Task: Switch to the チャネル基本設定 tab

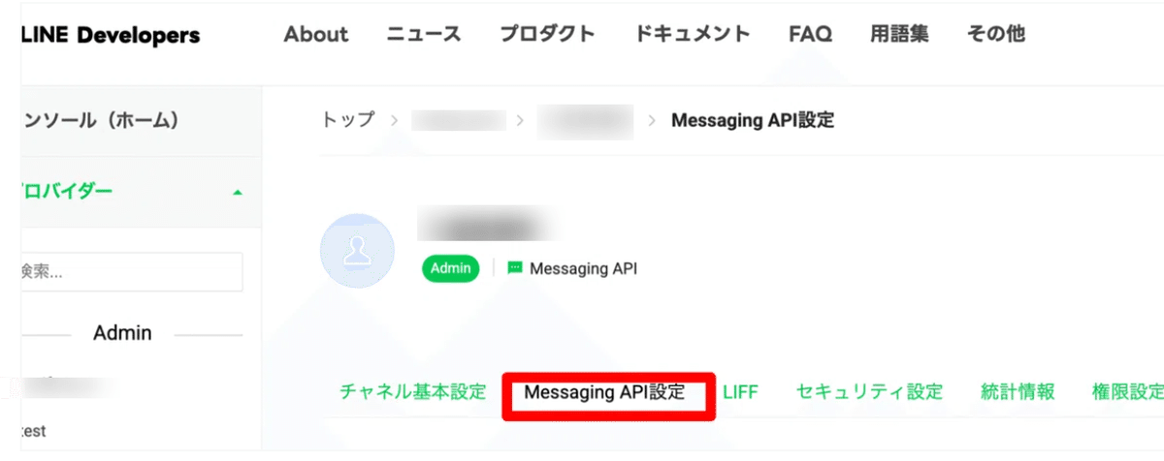Action: pyautogui.click(x=412, y=392)
